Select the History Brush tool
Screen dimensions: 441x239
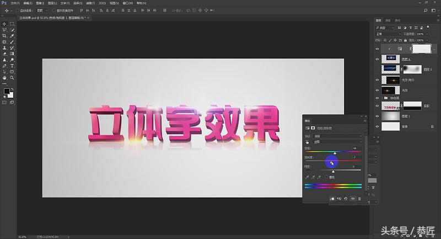pyautogui.click(x=12, y=48)
